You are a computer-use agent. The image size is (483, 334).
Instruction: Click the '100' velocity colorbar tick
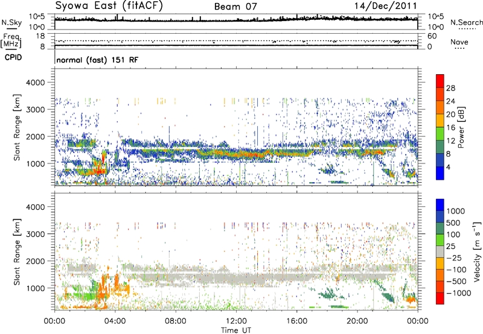click(453, 235)
